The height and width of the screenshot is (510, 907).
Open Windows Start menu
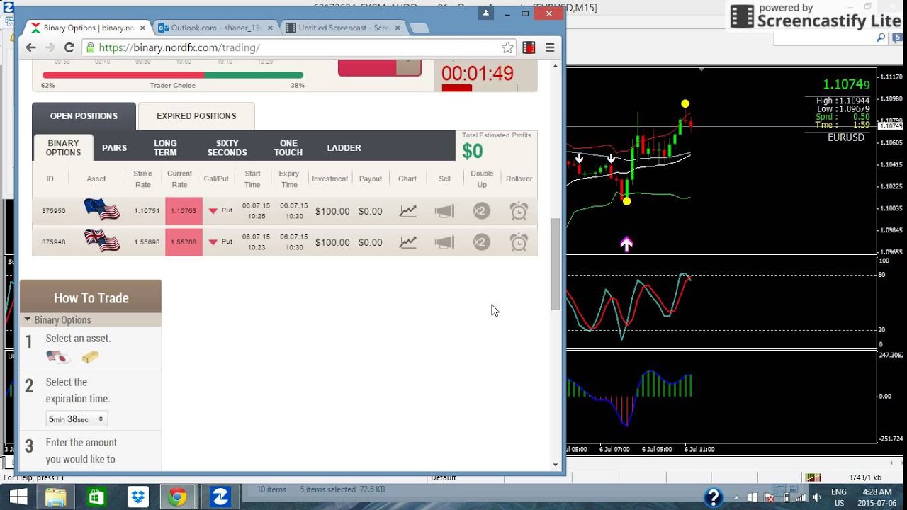[x=18, y=497]
